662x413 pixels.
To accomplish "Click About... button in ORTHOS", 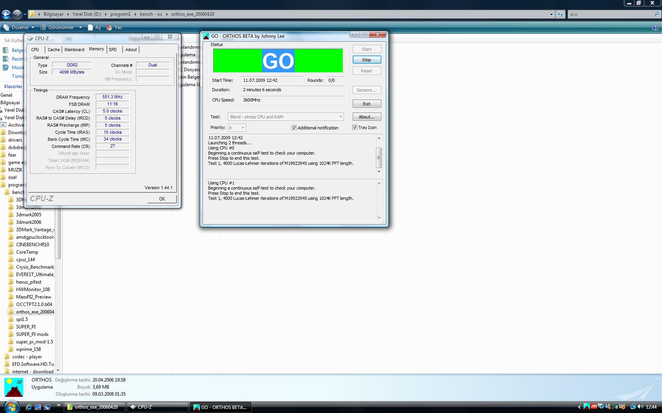I will coord(366,117).
